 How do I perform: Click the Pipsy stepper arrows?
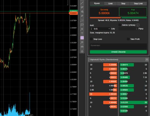pos(136,29)
